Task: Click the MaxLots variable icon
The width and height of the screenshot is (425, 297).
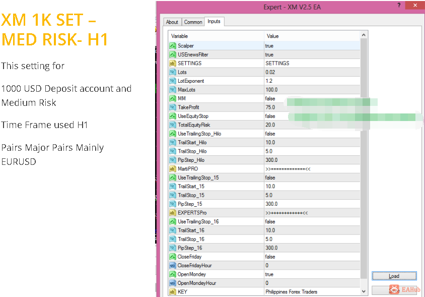Action: click(172, 90)
